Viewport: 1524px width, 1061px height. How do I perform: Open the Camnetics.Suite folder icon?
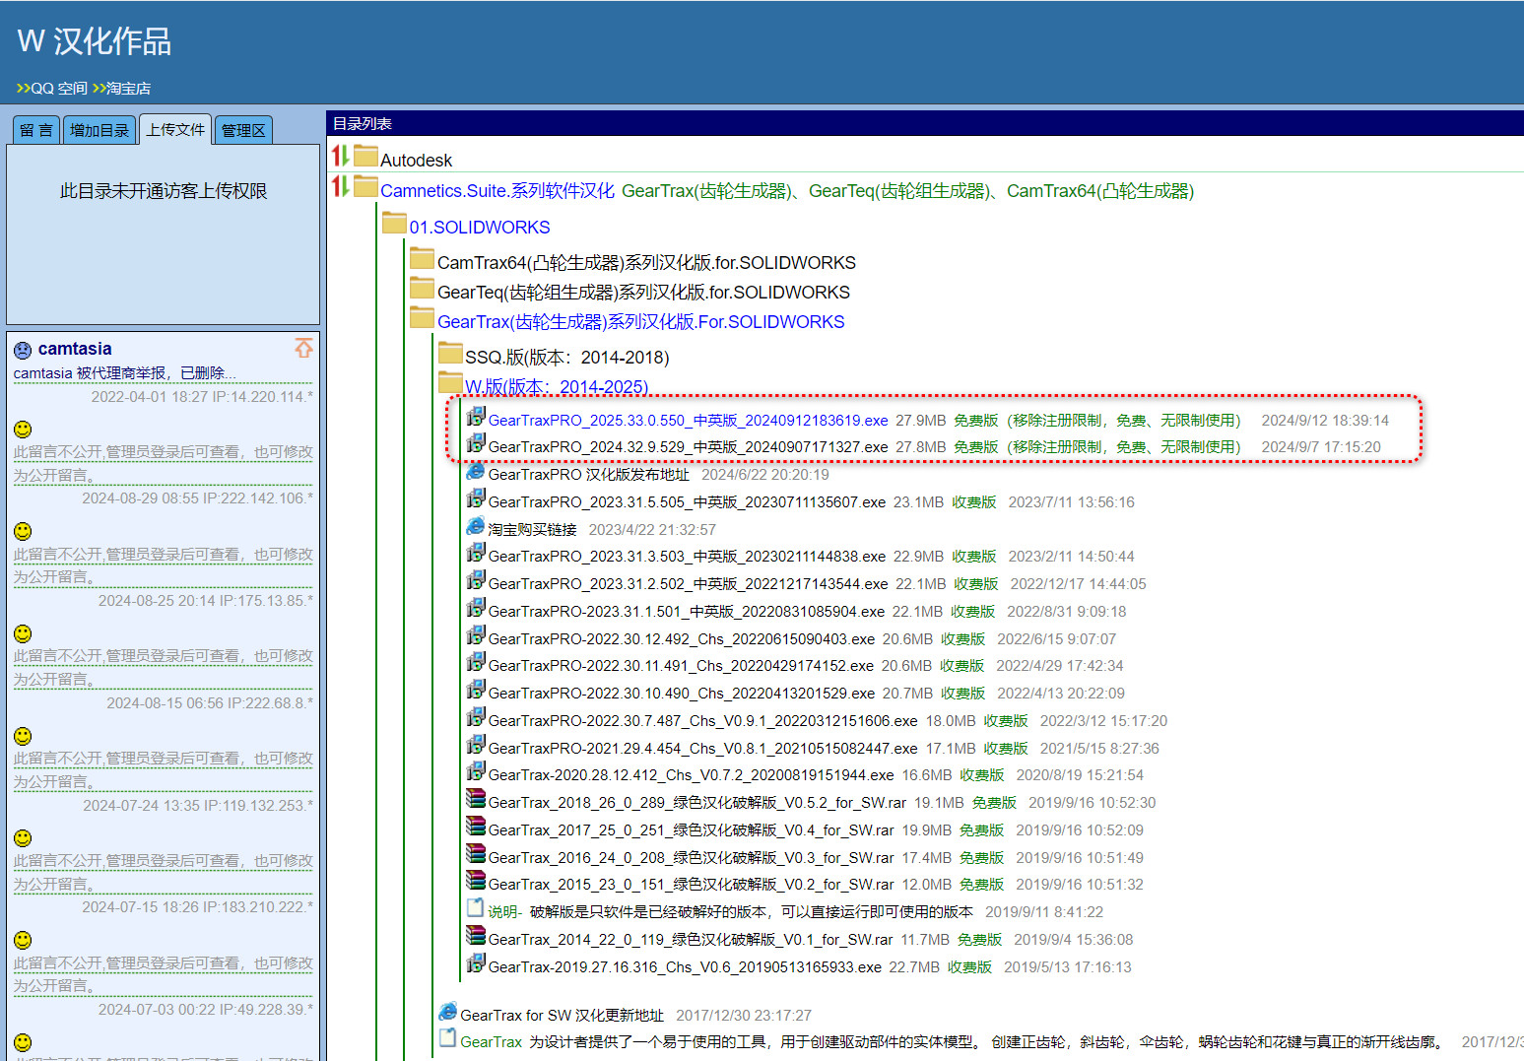point(365,185)
